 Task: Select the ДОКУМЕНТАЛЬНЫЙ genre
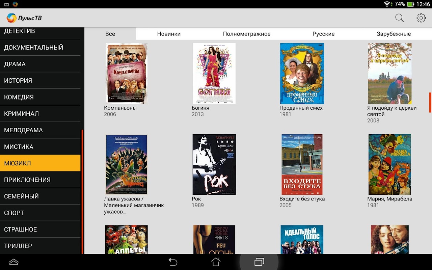[x=40, y=47]
